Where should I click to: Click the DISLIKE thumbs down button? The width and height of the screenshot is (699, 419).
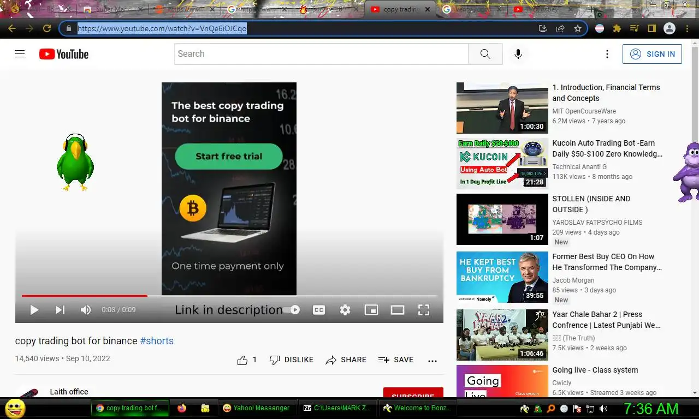[292, 360]
